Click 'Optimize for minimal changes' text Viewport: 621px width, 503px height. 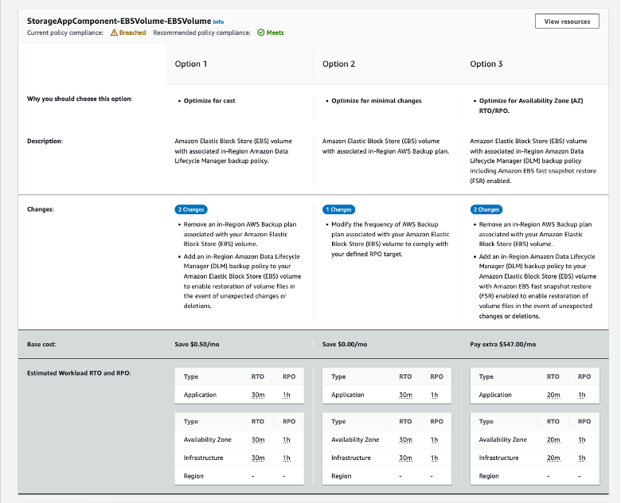[x=377, y=100]
